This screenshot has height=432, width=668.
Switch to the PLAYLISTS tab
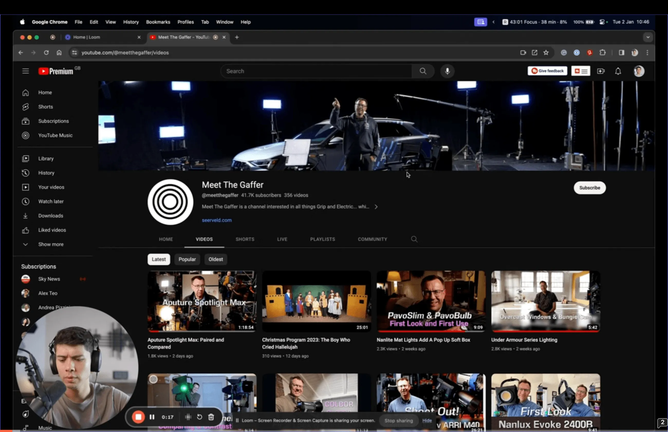click(x=322, y=239)
